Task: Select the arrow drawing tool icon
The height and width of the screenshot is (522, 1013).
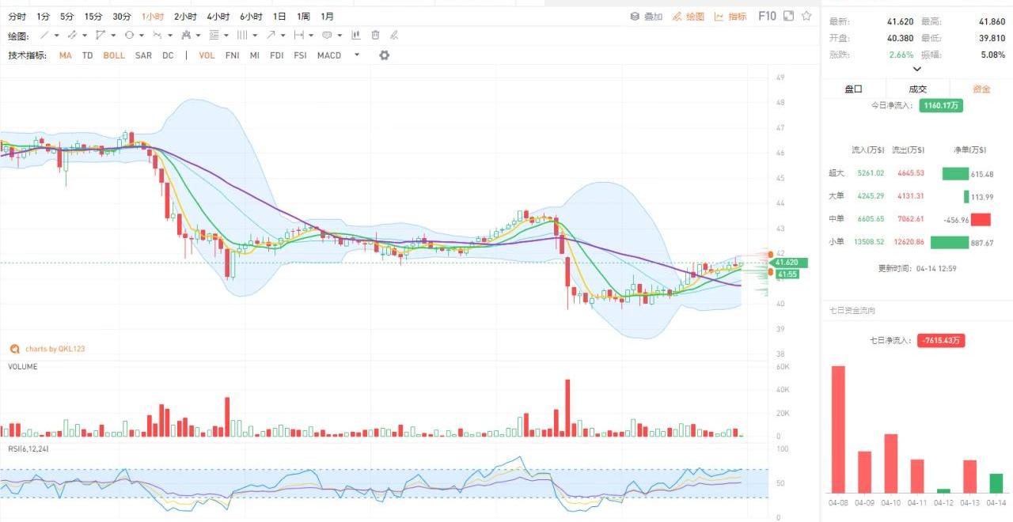Action: point(271,36)
